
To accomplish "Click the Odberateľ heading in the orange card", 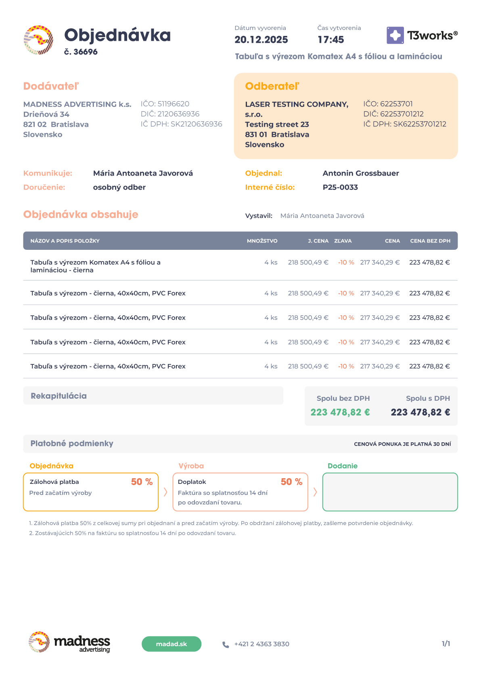I will (x=272, y=86).
